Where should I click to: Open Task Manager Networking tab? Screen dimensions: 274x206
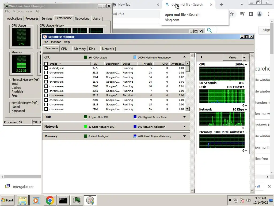point(82,19)
